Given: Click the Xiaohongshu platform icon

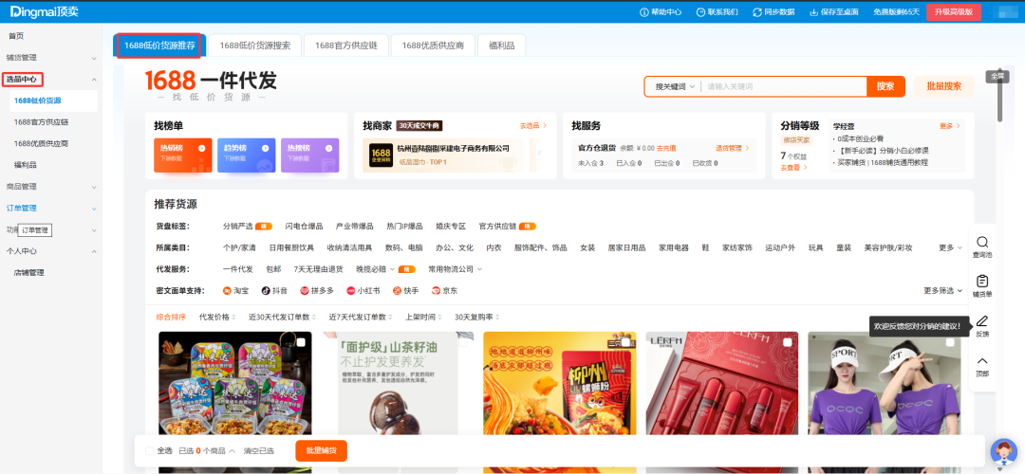Looking at the screenshot, I should point(351,290).
